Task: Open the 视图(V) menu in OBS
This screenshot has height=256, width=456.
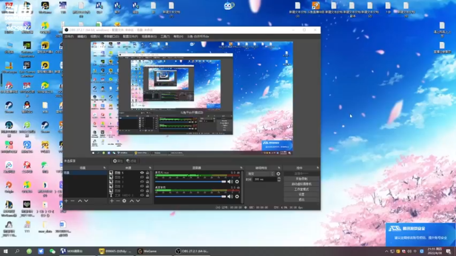Action: tap(95, 36)
